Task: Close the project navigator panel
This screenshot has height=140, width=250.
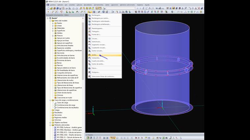Action: pyautogui.click(x=83, y=15)
